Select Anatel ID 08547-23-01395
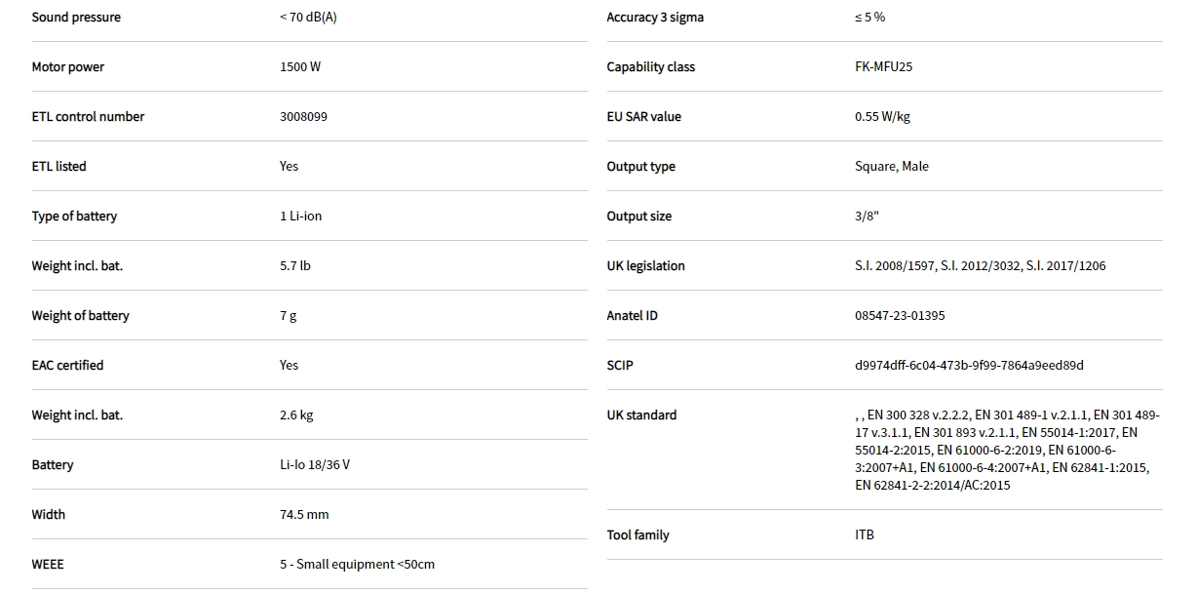Image resolution: width=1197 pixels, height=593 pixels. click(899, 316)
